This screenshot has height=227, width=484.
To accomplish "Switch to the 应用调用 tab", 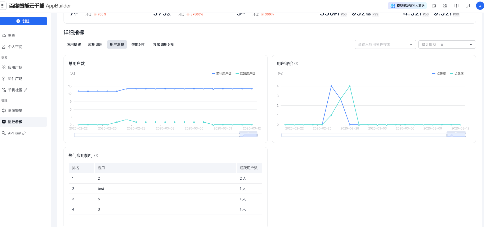I will (x=95, y=44).
